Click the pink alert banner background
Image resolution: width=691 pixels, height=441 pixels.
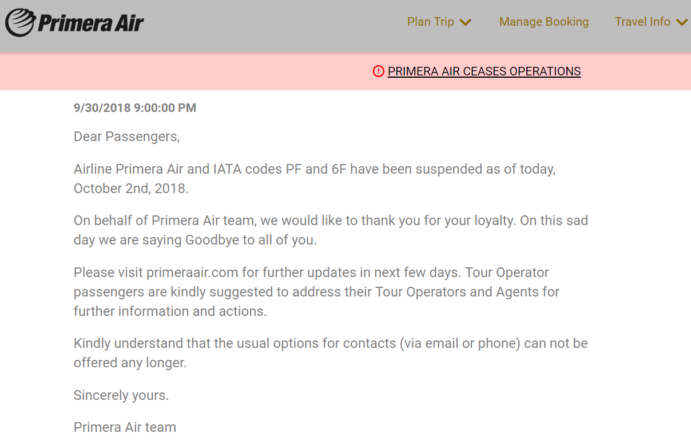172,72
